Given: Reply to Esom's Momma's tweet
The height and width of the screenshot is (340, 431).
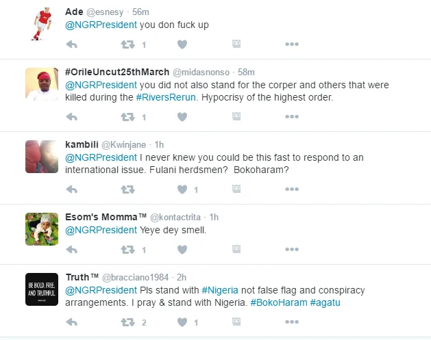Looking at the screenshot, I should pos(71,250).
